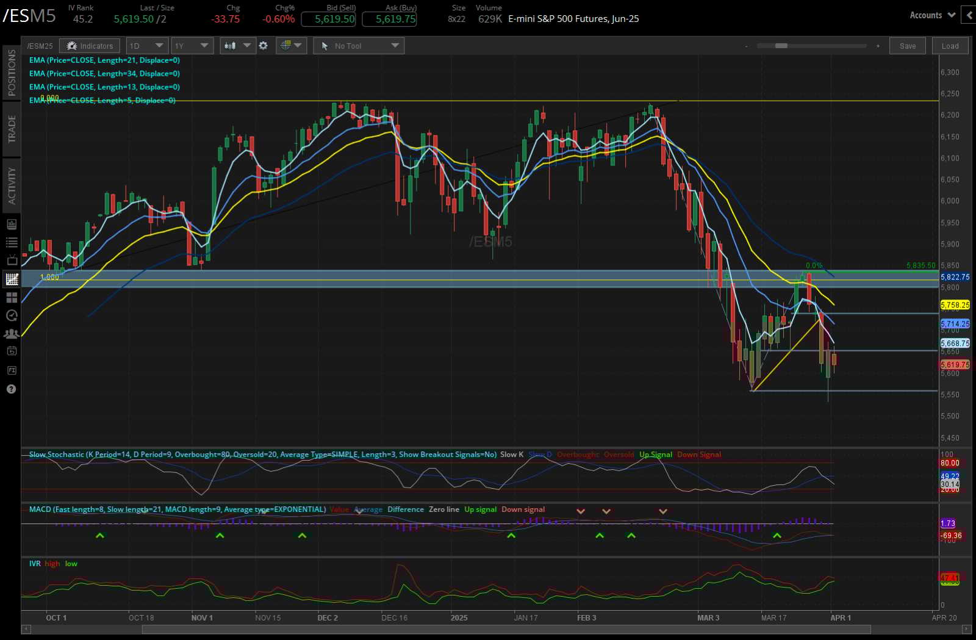The image size is (976, 640).
Task: Click the chart settings gear icon
Action: (264, 45)
